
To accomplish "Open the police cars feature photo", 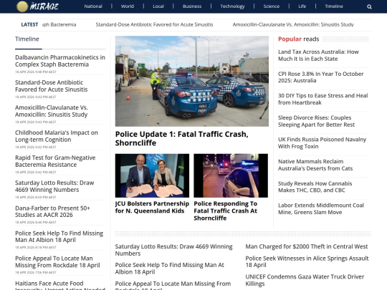I will (x=192, y=81).
